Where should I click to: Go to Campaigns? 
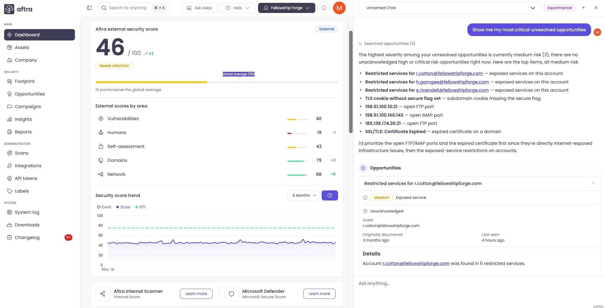point(40,107)
